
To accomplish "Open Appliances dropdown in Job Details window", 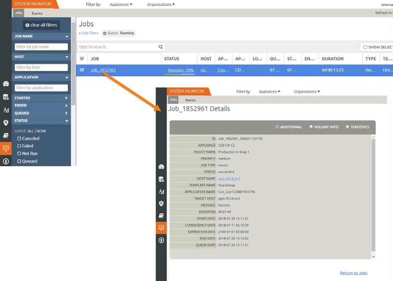I will pos(270,92).
